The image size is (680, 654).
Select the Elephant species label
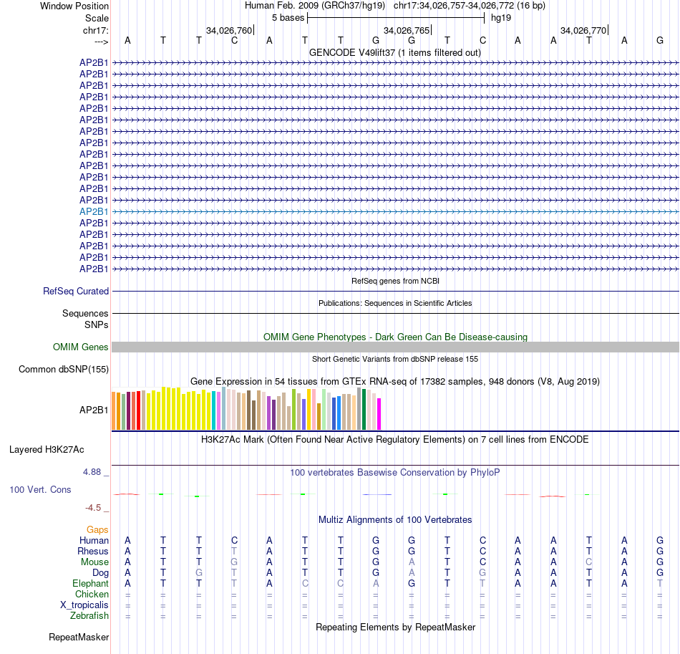pyautogui.click(x=90, y=583)
